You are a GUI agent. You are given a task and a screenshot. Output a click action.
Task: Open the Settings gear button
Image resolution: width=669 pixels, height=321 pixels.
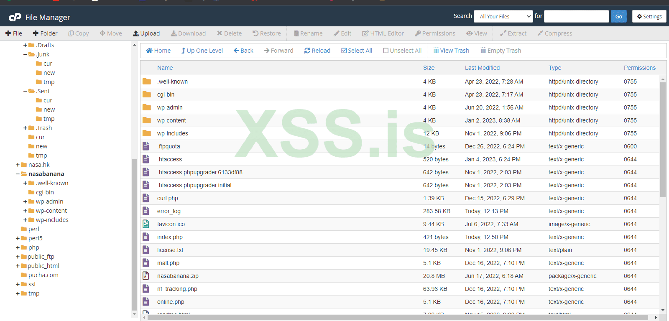point(649,16)
